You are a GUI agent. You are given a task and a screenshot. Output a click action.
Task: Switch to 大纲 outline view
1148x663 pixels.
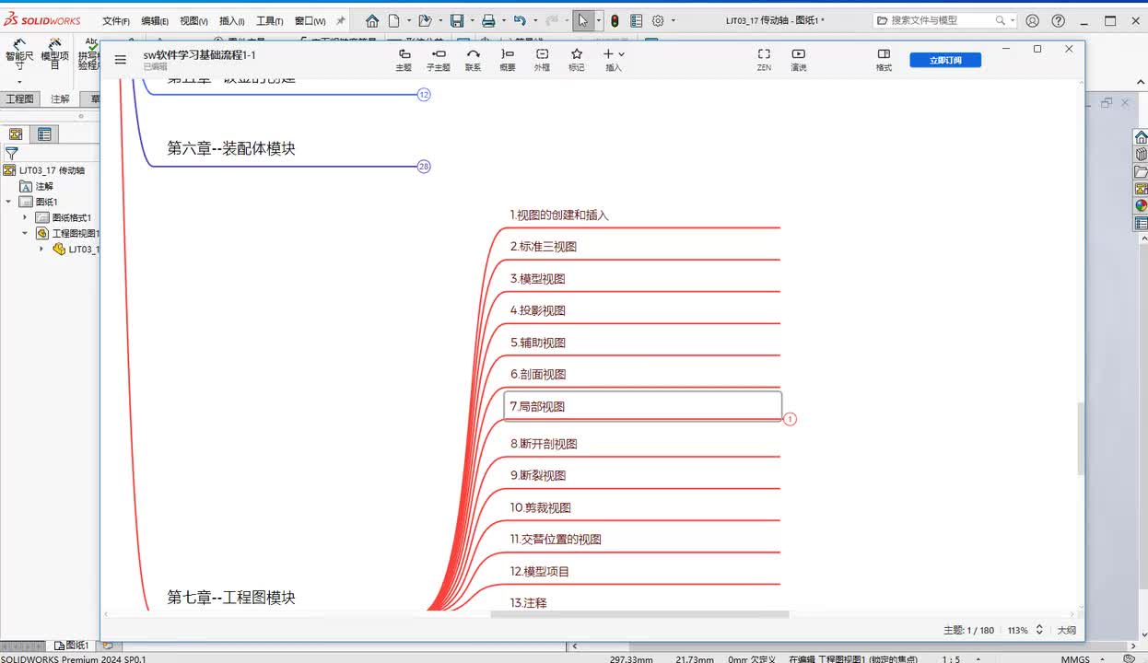click(x=1066, y=630)
